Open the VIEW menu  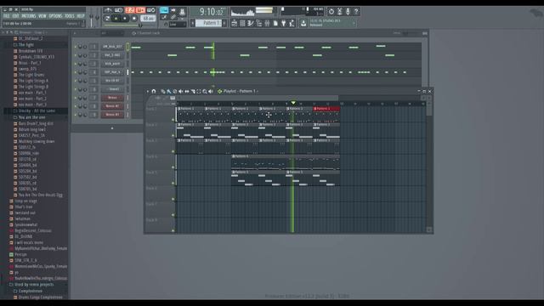pos(42,16)
